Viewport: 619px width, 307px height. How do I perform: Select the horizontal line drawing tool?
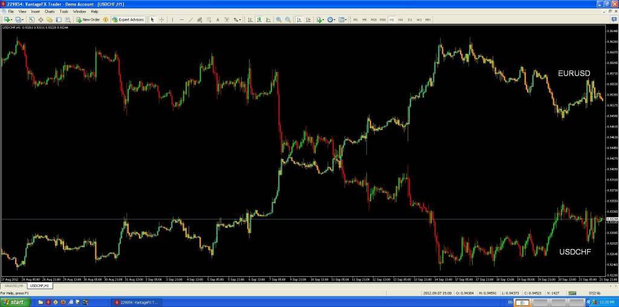tap(181, 19)
